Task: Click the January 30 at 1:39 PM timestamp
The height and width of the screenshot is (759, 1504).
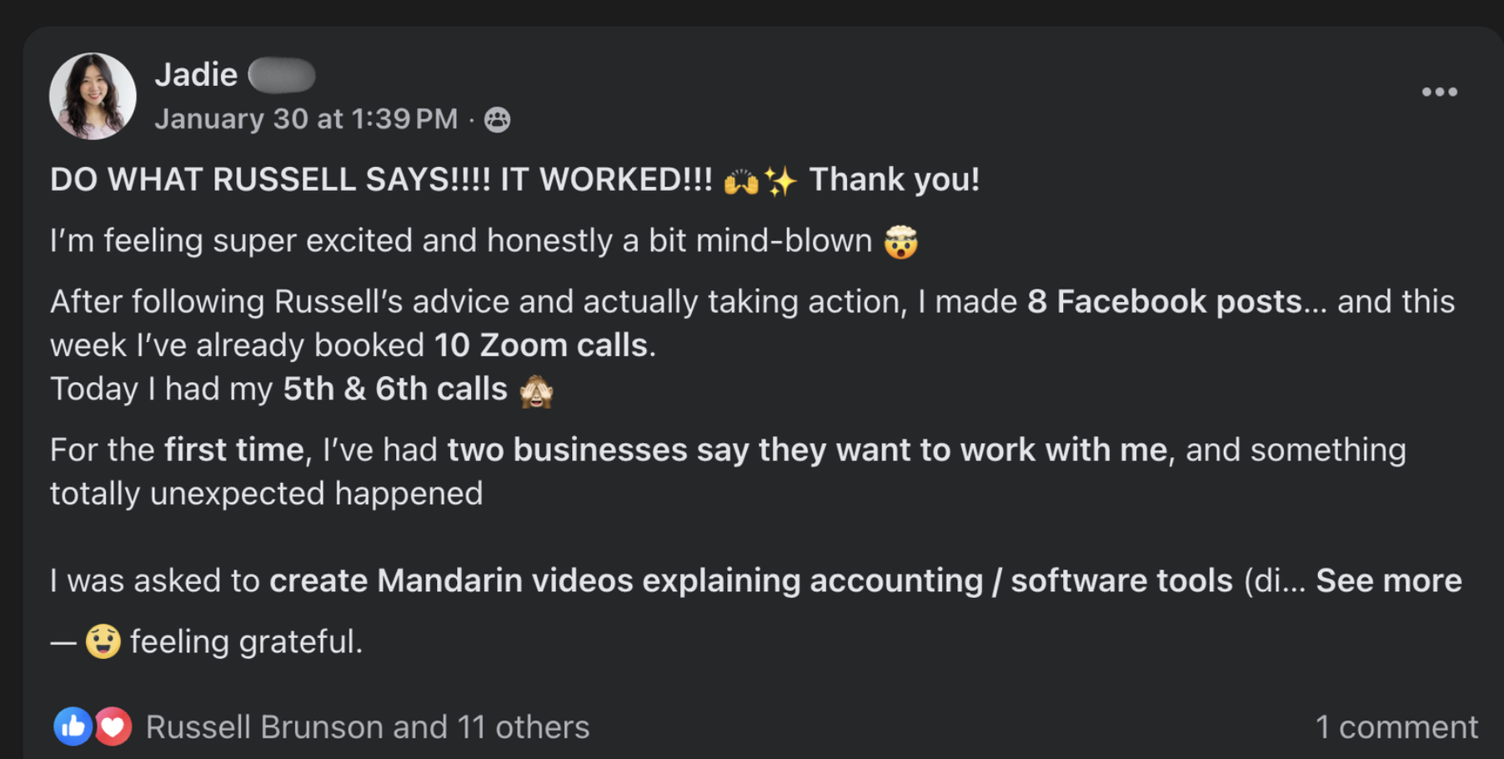Action: click(x=306, y=119)
